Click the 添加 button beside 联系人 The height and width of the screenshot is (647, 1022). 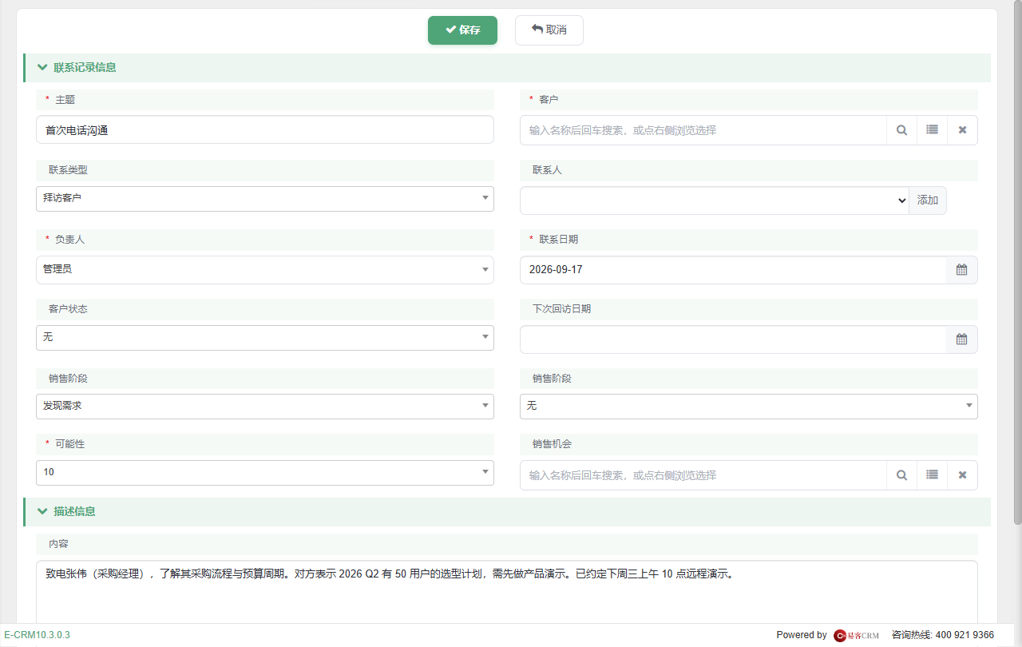pyautogui.click(x=928, y=200)
